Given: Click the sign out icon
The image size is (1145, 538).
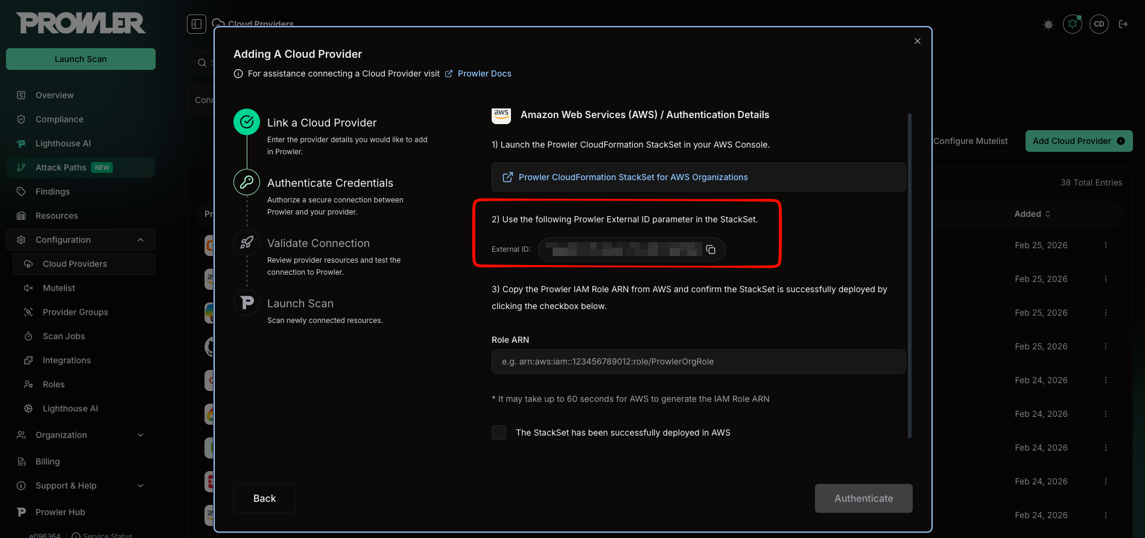Looking at the screenshot, I should 1123,24.
